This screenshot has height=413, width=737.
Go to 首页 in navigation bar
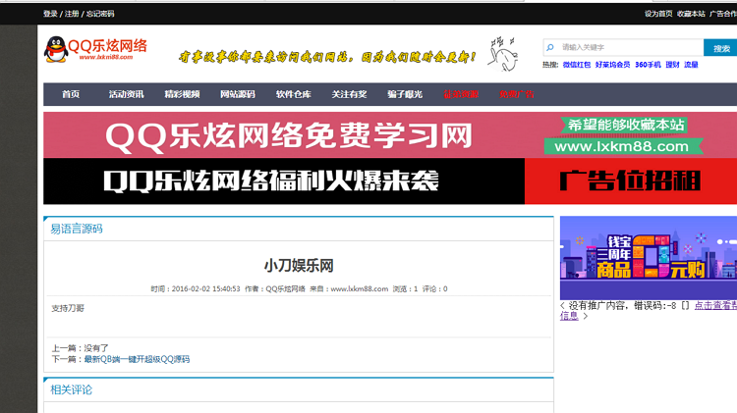[x=71, y=94]
